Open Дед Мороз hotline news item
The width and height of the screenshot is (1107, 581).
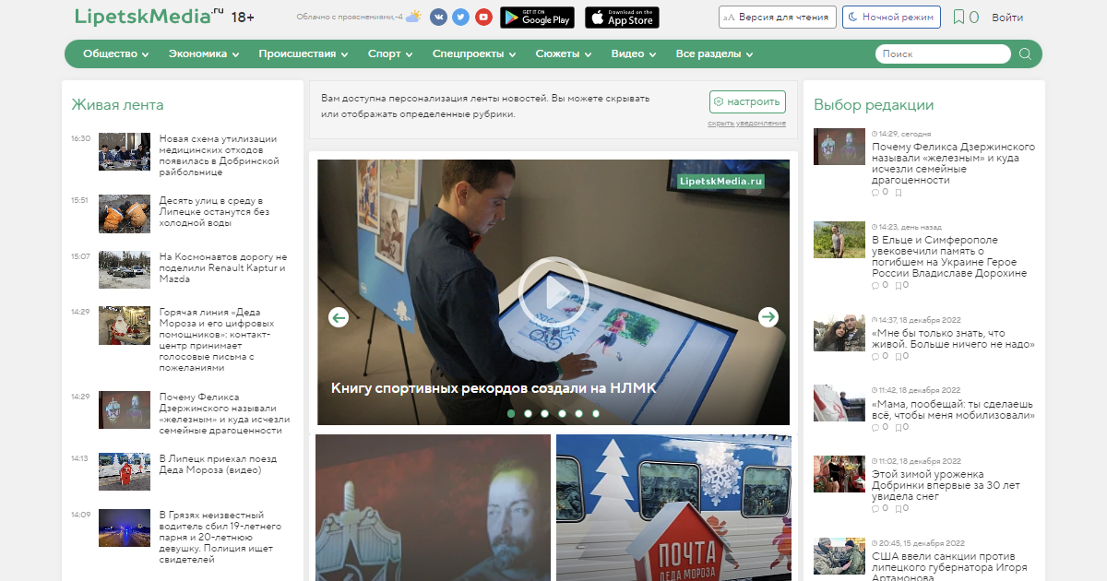point(216,339)
